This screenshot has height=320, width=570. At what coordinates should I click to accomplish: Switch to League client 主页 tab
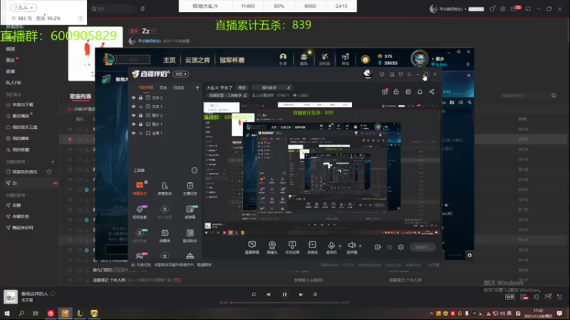click(x=169, y=60)
